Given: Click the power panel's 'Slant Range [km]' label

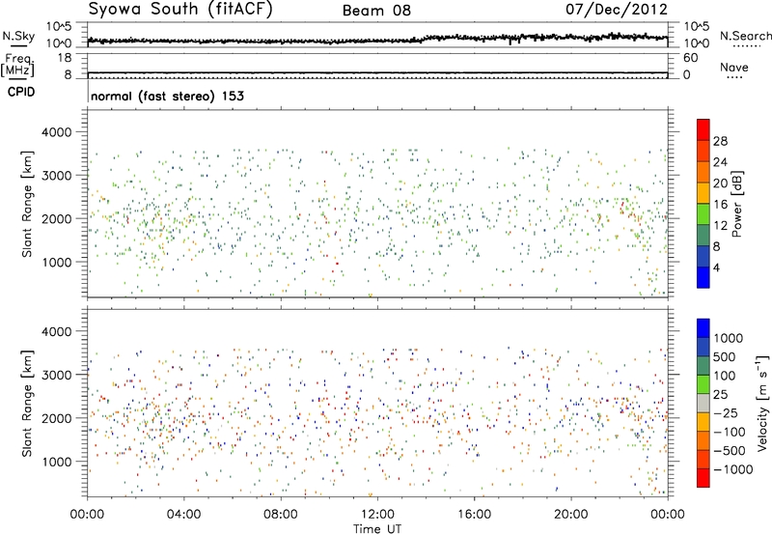Looking at the screenshot, I should [x=27, y=204].
